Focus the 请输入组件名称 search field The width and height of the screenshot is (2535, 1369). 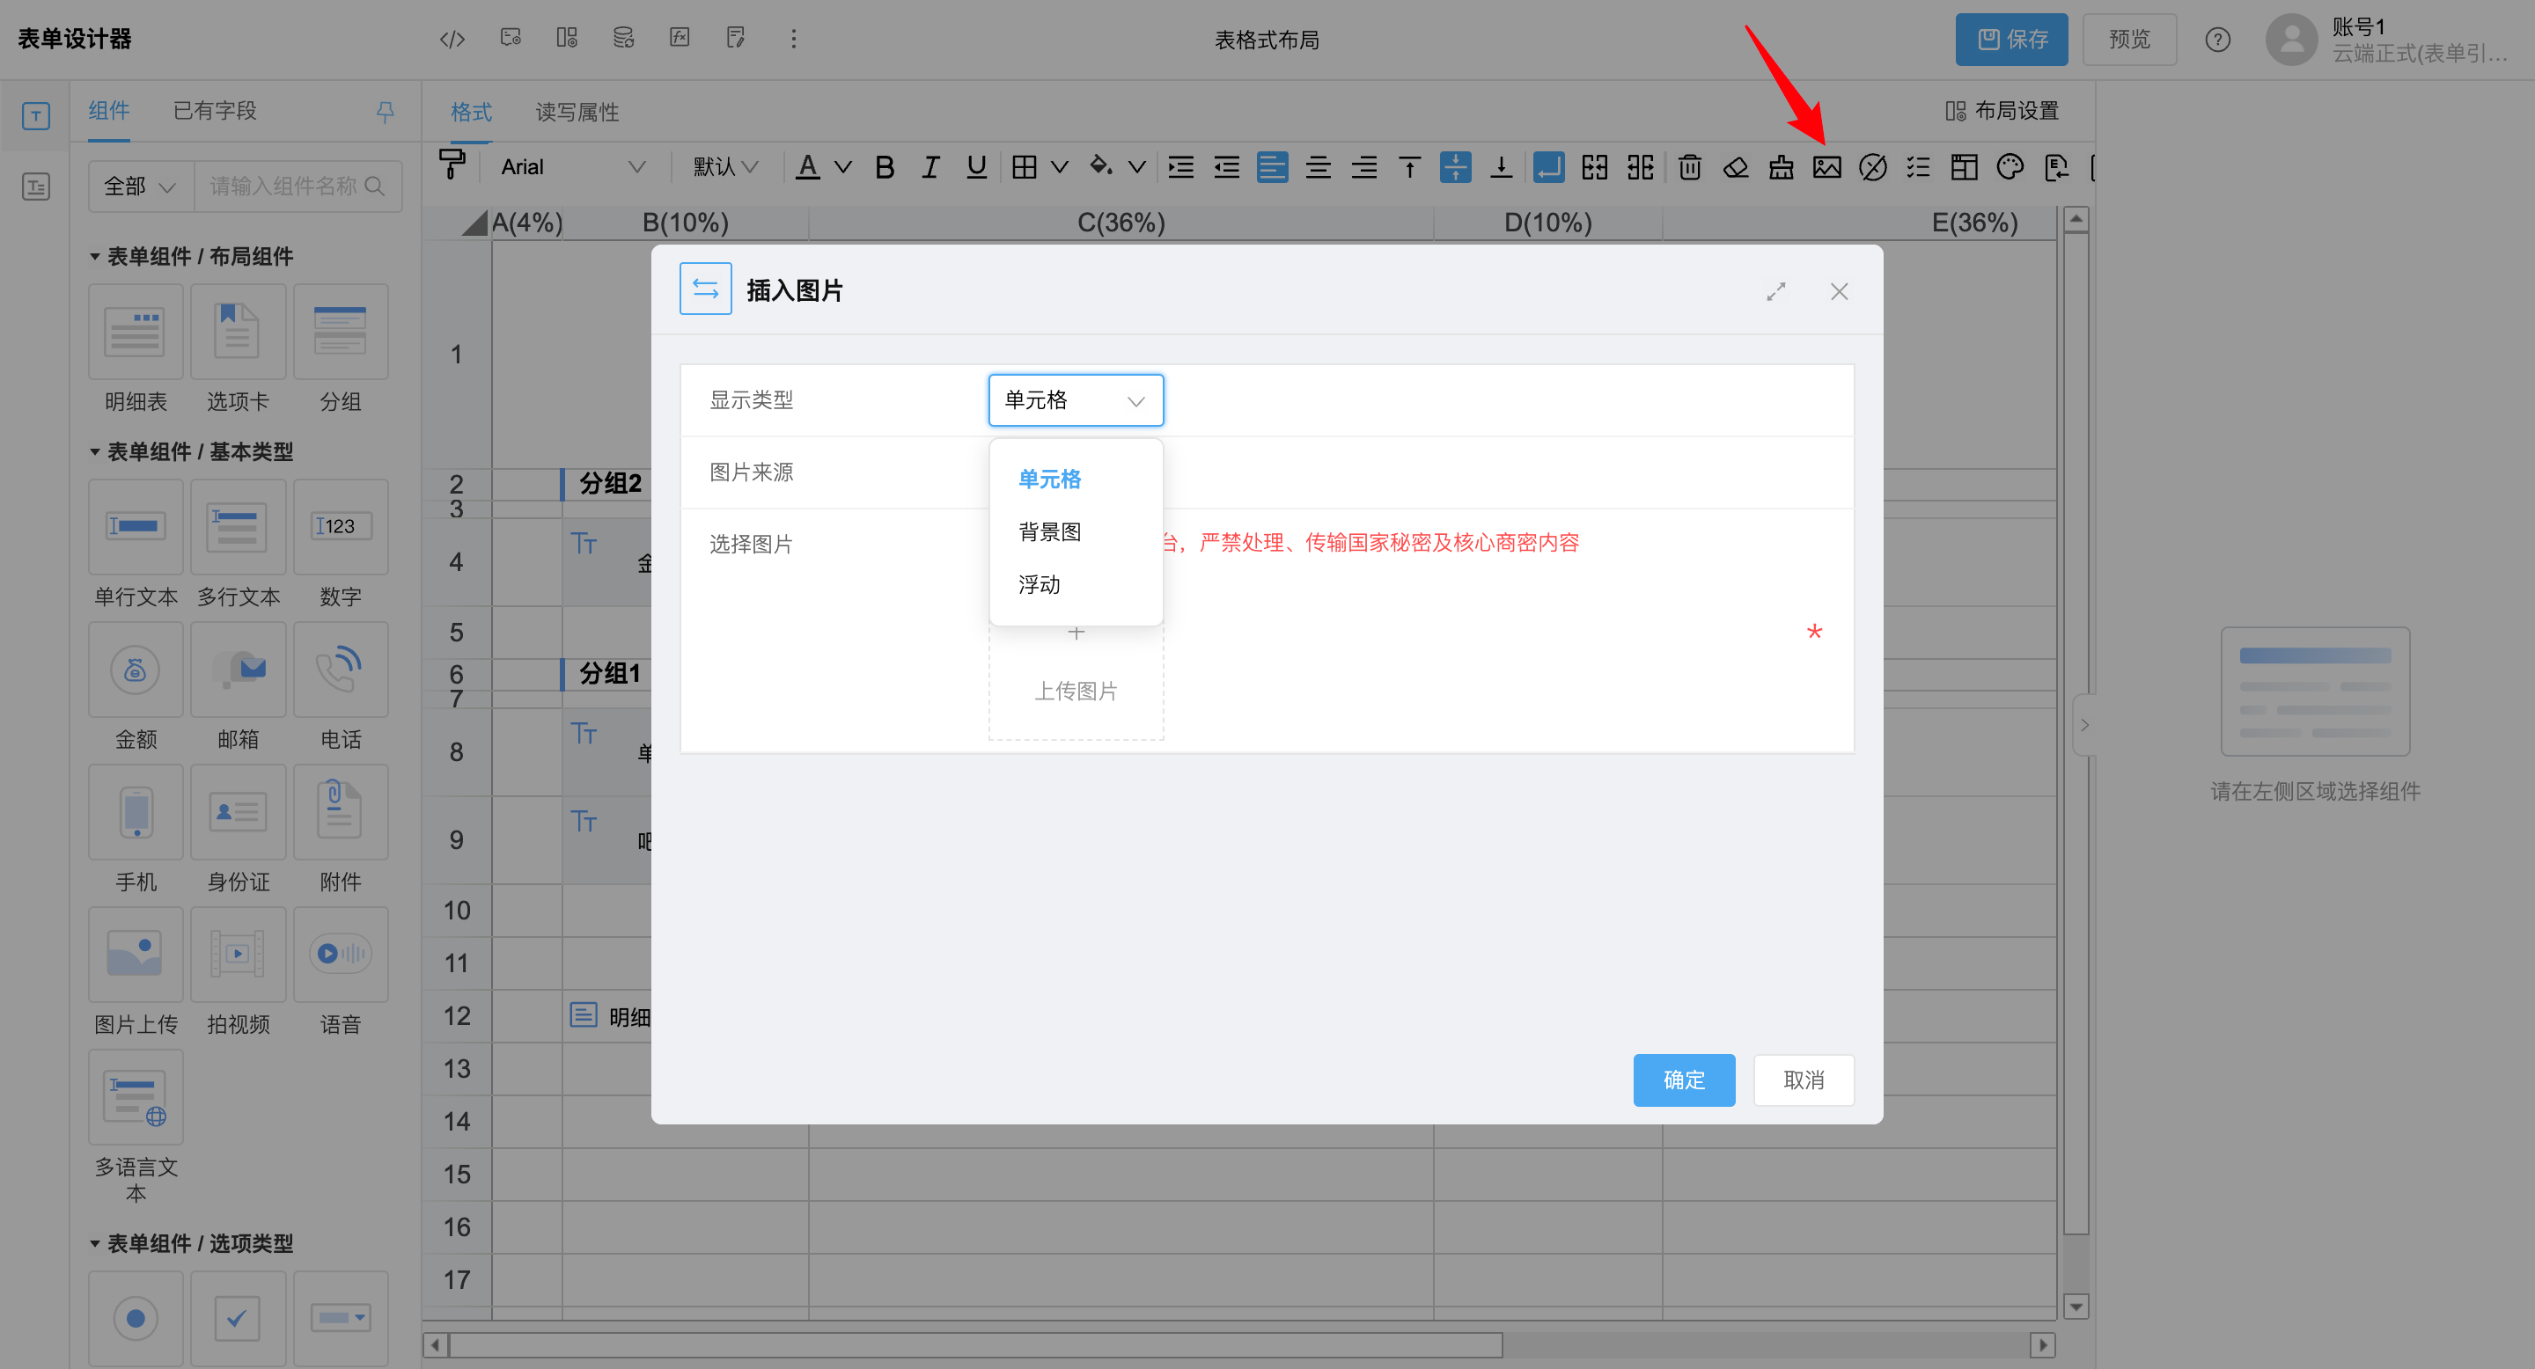click(298, 186)
